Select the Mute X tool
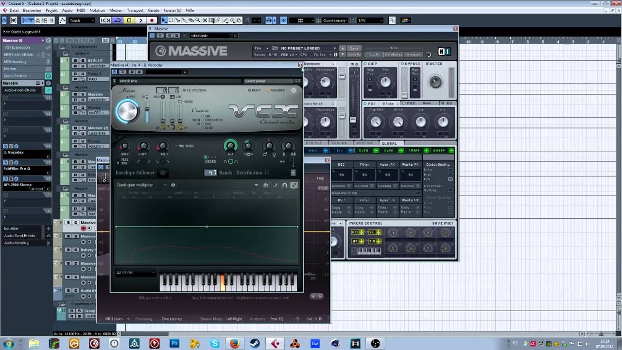 (205, 20)
